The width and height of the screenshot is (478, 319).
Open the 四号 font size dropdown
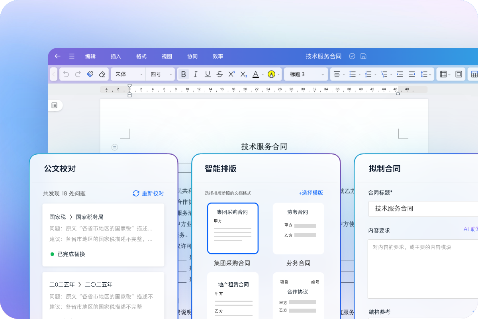(161, 74)
